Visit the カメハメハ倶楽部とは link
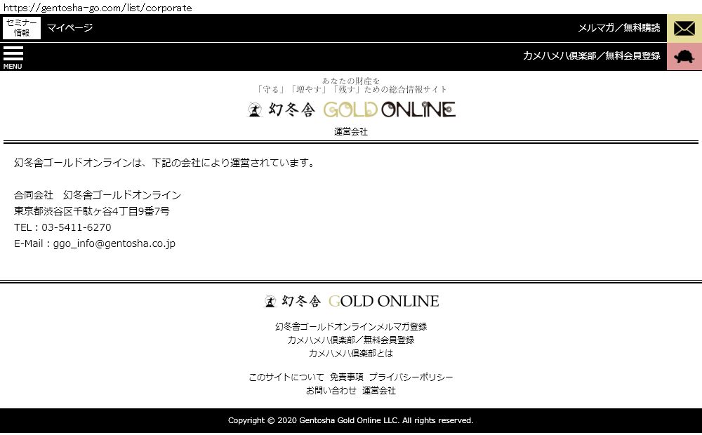The height and width of the screenshot is (435, 702). coord(351,353)
